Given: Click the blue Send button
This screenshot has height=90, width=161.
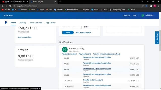Looking at the screenshot, I should click(68, 33).
